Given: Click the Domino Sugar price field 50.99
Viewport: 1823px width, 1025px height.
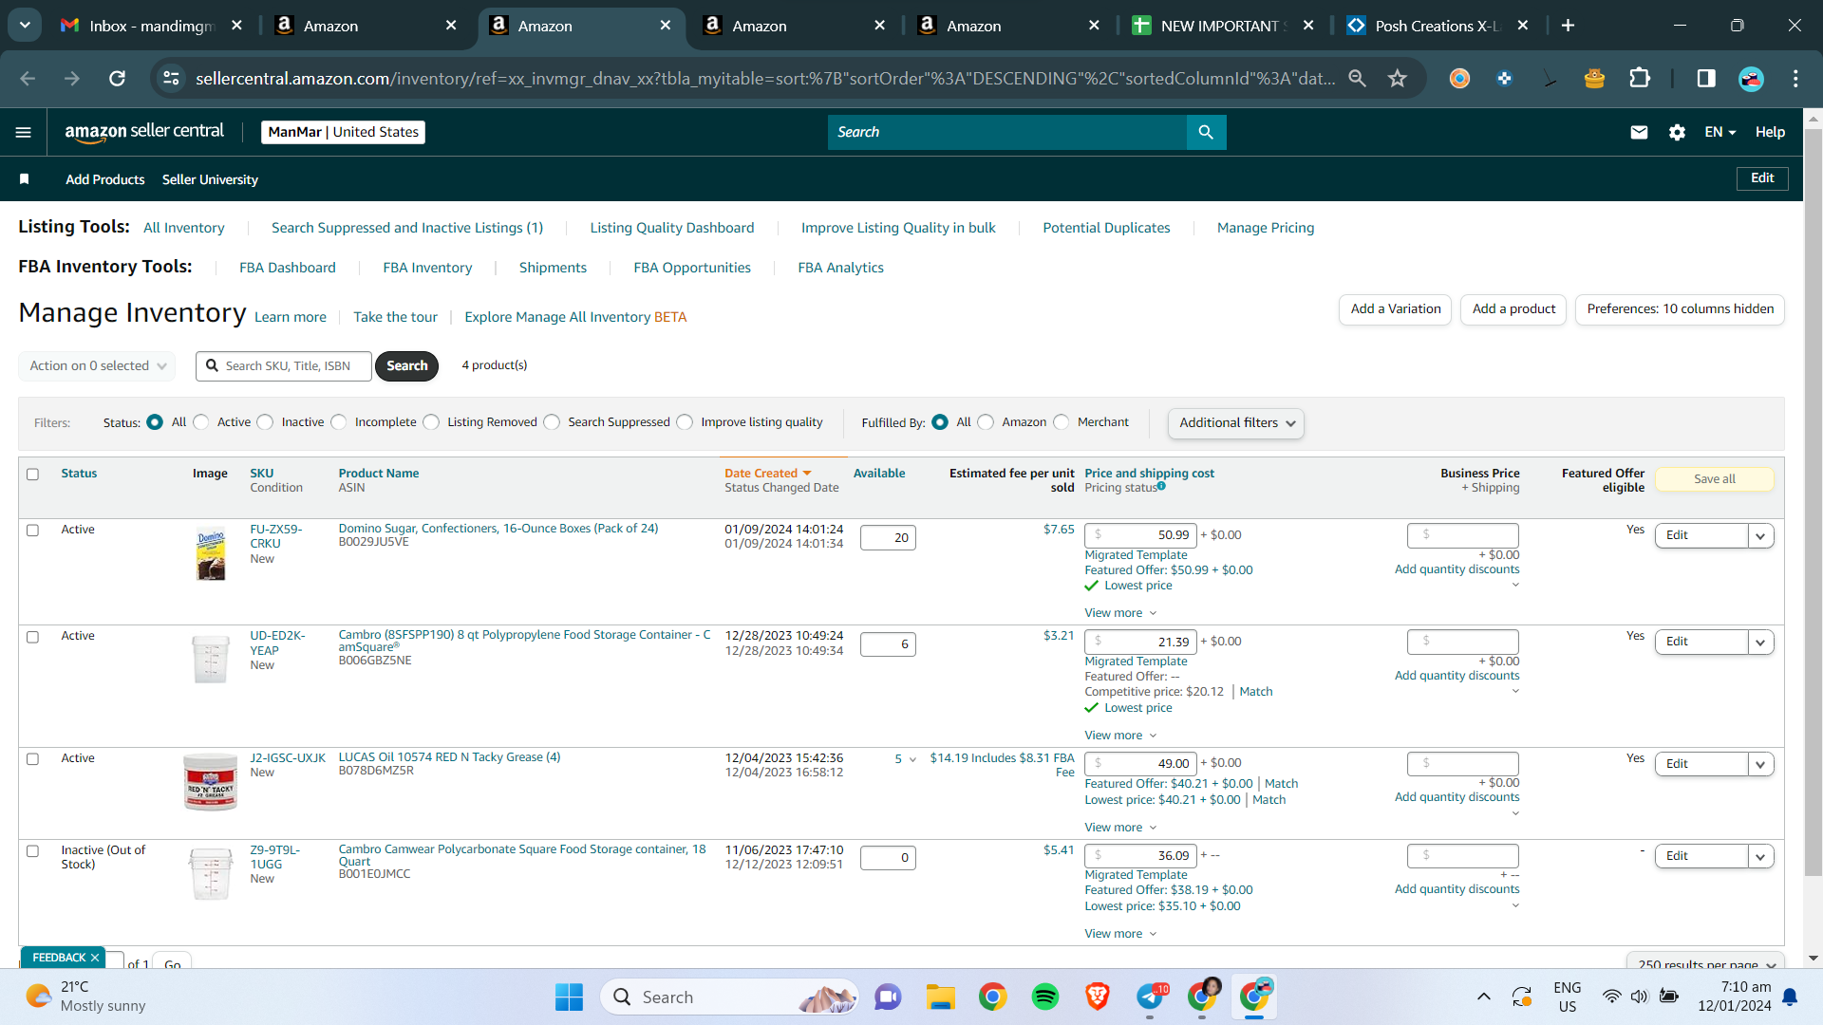Looking at the screenshot, I should pos(1140,535).
